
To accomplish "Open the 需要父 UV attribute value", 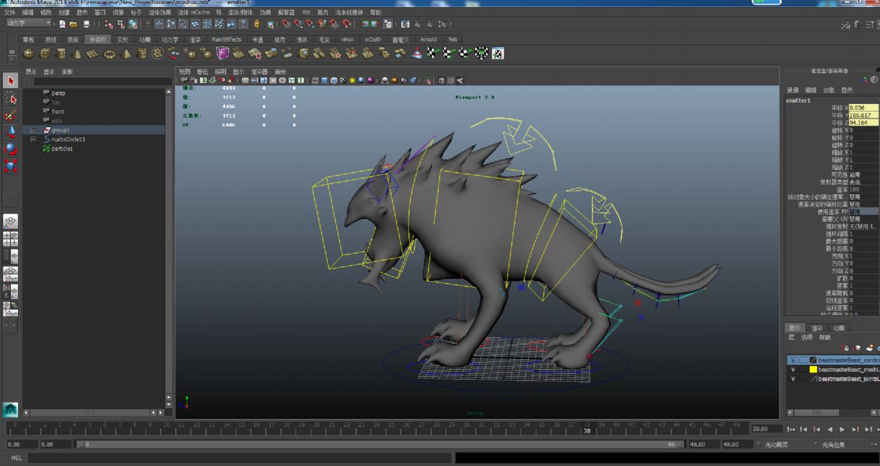I will [x=863, y=219].
